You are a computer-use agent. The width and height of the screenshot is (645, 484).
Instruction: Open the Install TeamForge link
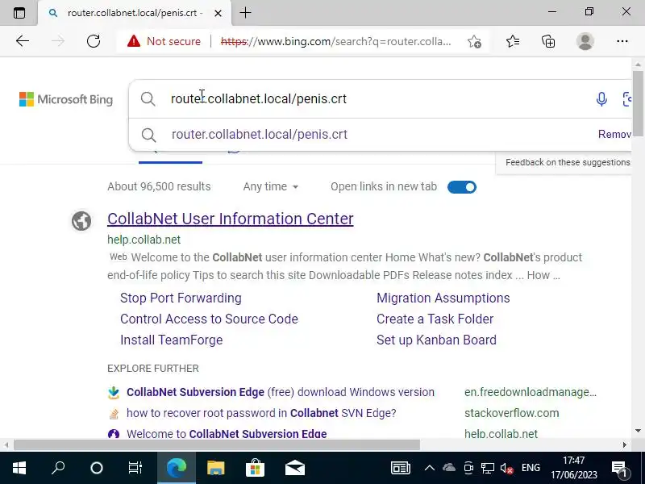[172, 340]
